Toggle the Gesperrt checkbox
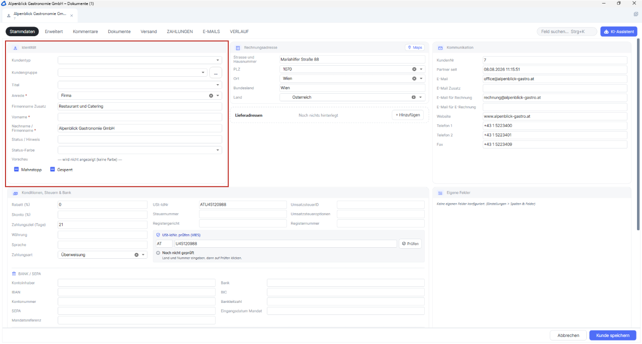 [53, 169]
